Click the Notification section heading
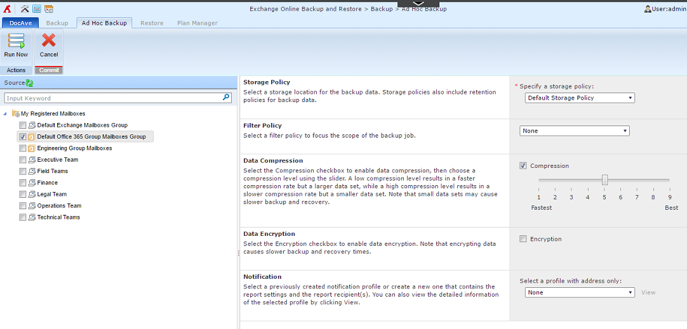Screen dimensions: 687x329 tap(262, 277)
